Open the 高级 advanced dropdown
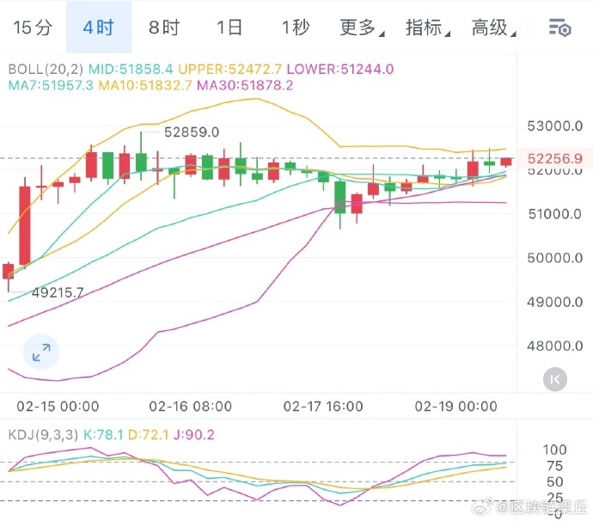Image resolution: width=593 pixels, height=521 pixels. (493, 28)
